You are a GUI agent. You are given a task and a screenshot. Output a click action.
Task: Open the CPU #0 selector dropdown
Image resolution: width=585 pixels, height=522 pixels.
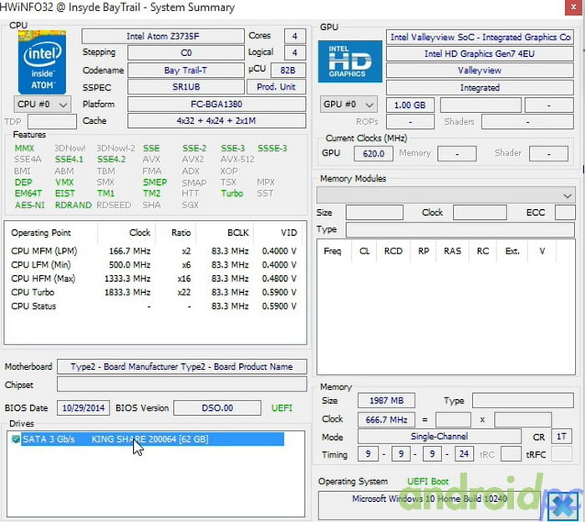pos(42,105)
